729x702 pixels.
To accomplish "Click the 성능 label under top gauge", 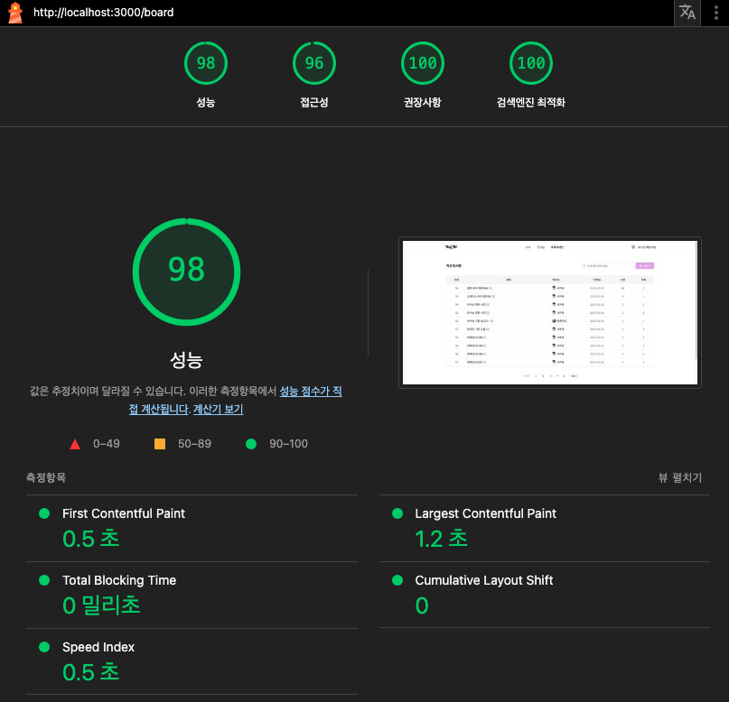I will pyautogui.click(x=205, y=102).
